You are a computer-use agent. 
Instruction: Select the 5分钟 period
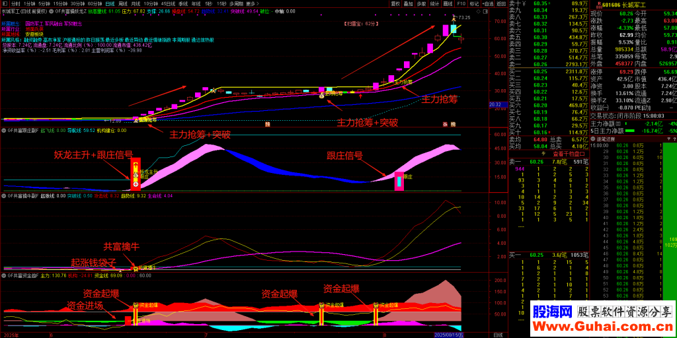pyautogui.click(x=44, y=3)
